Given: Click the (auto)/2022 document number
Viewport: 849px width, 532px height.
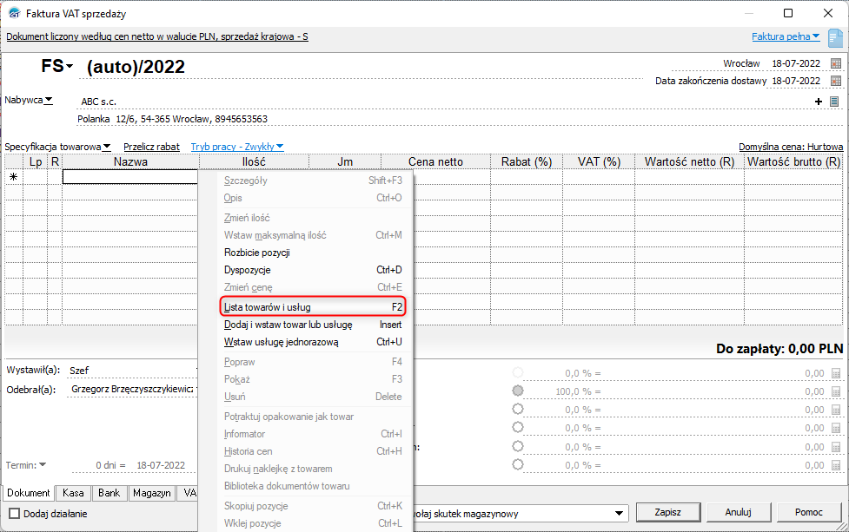Looking at the screenshot, I should (136, 67).
